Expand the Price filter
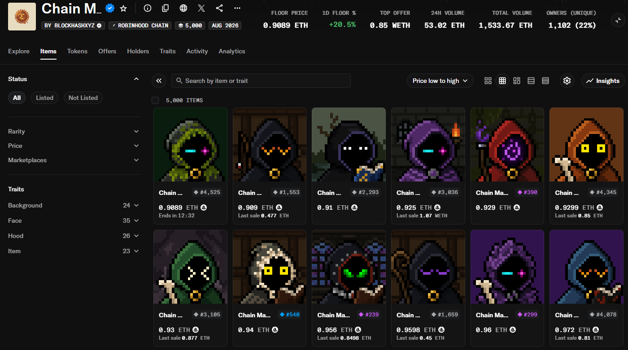 (74, 146)
